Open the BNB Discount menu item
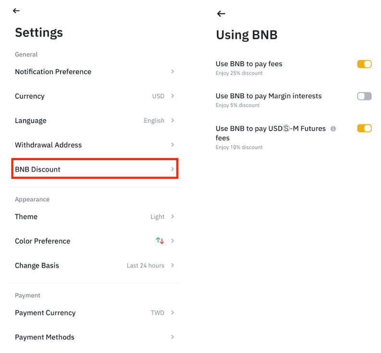381x353 pixels. tap(95, 169)
